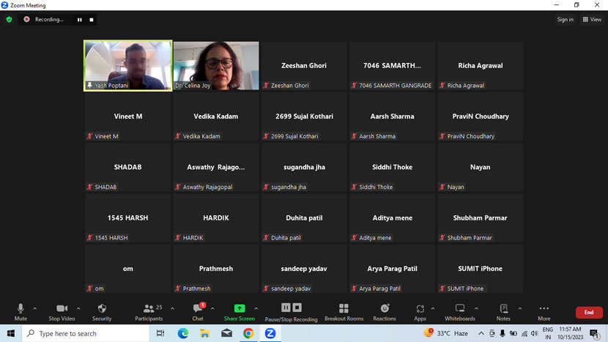
Task: Click the green Share Screen icon
Action: 240,308
